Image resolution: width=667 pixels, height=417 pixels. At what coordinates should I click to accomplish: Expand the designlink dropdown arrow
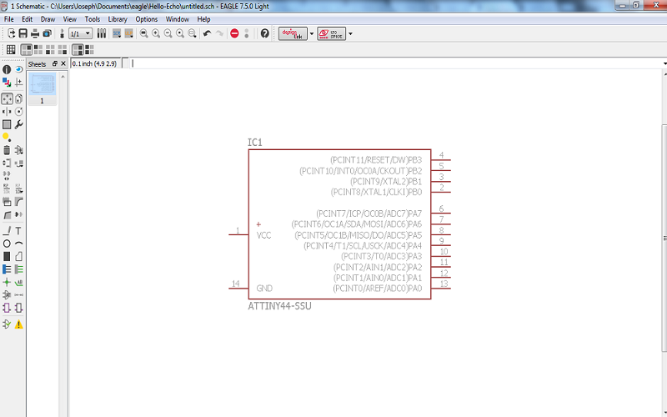312,33
